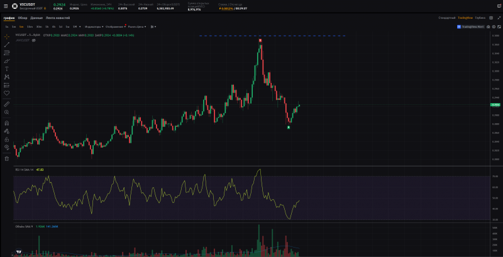The image size is (503, 257).
Task: Select the 4h timeframe
Action: coord(54,26)
